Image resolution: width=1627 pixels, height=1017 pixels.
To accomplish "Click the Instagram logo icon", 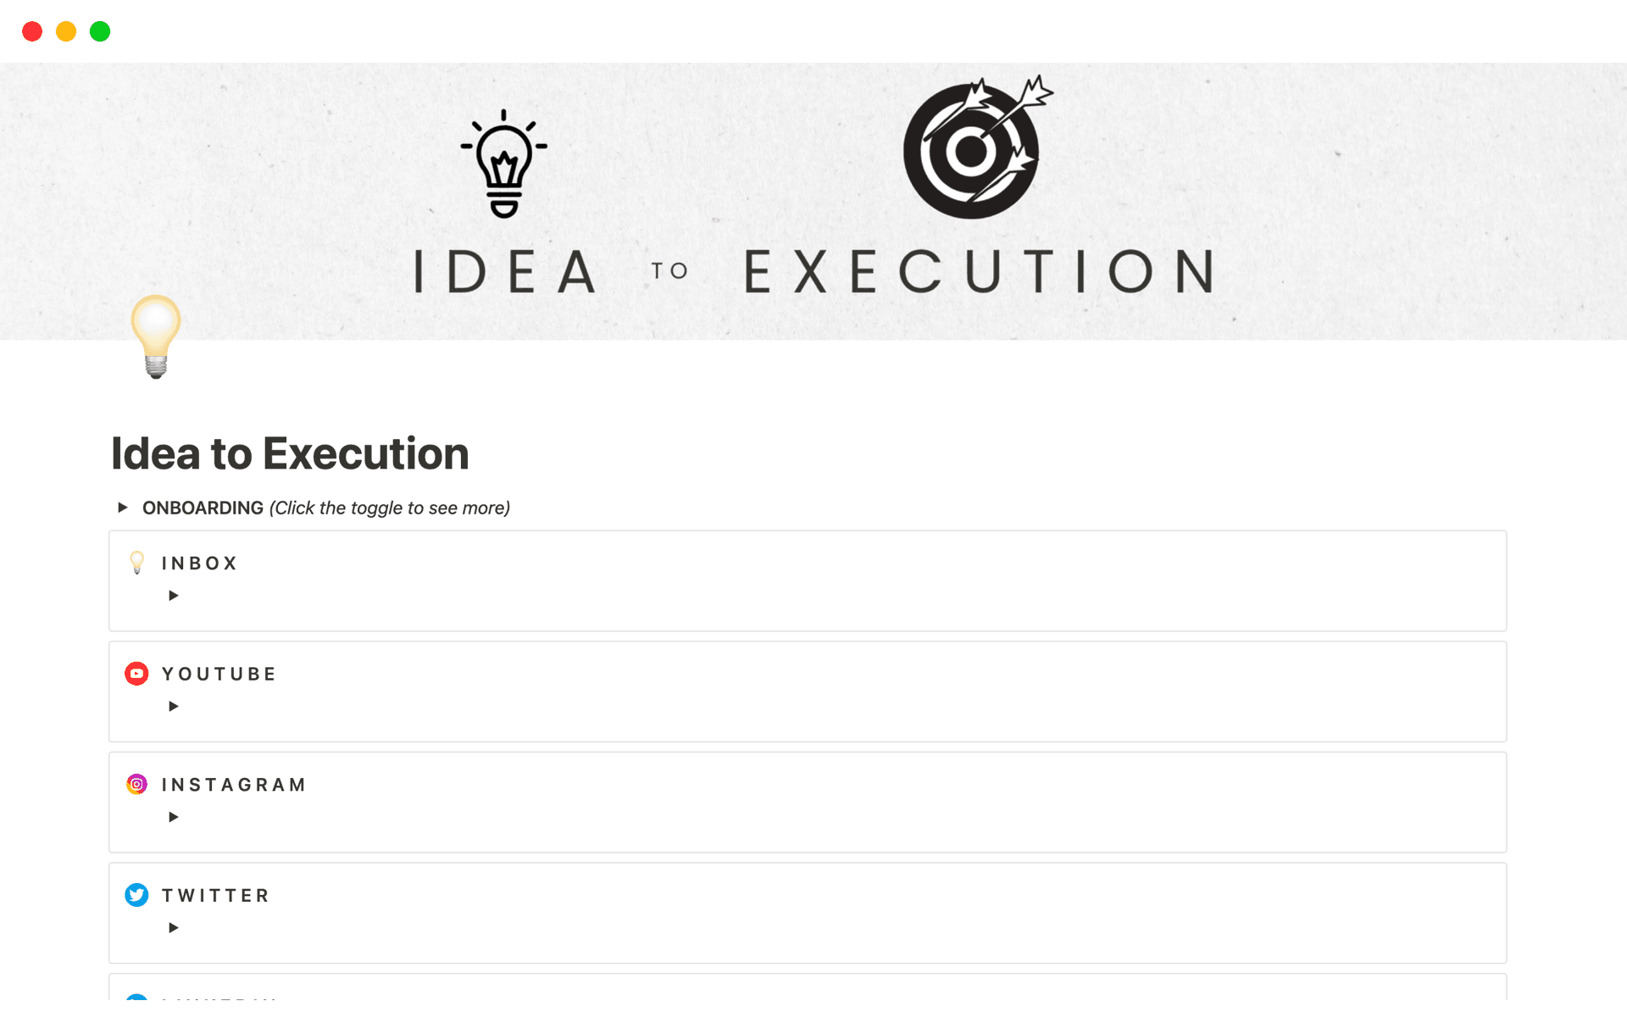I will pos(136,785).
